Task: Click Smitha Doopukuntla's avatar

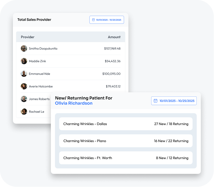Action: point(24,48)
